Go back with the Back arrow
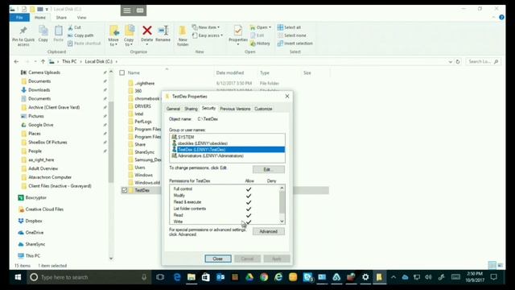The width and height of the screenshot is (515, 290). [x=16, y=61]
